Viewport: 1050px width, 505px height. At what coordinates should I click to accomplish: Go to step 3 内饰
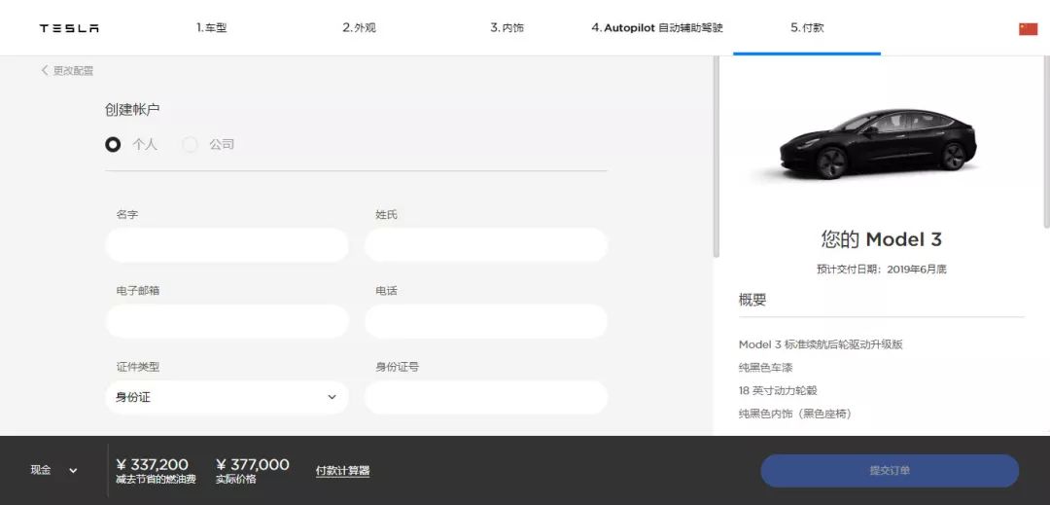(507, 28)
